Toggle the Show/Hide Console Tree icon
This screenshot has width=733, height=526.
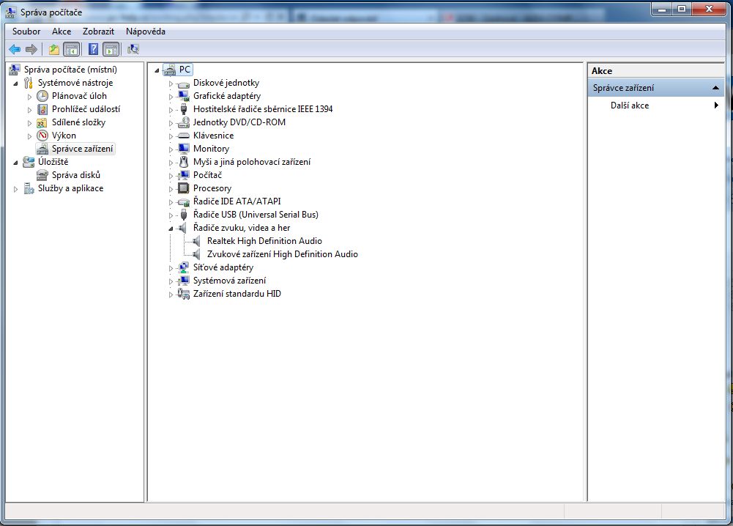[72, 49]
